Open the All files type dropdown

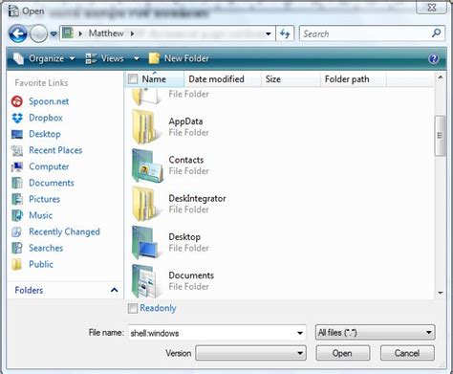(x=375, y=333)
